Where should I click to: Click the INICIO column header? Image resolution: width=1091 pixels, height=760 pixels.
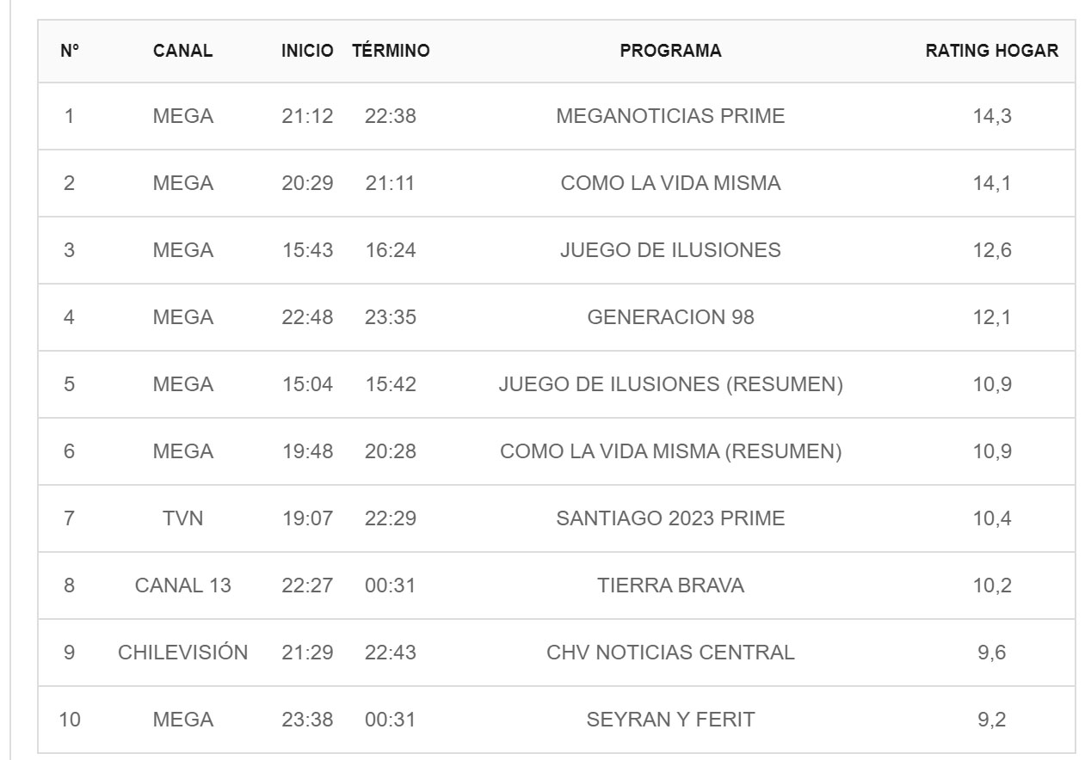307,51
